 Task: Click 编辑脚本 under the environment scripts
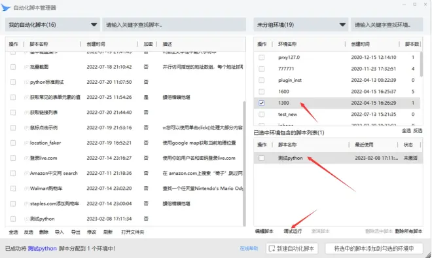pyautogui.click(x=264, y=231)
